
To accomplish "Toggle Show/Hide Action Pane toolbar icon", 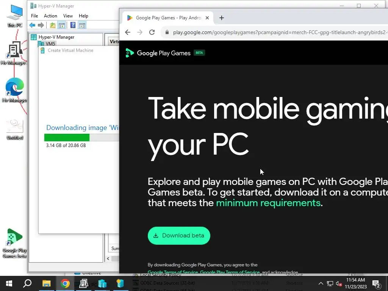I will tap(82, 25).
